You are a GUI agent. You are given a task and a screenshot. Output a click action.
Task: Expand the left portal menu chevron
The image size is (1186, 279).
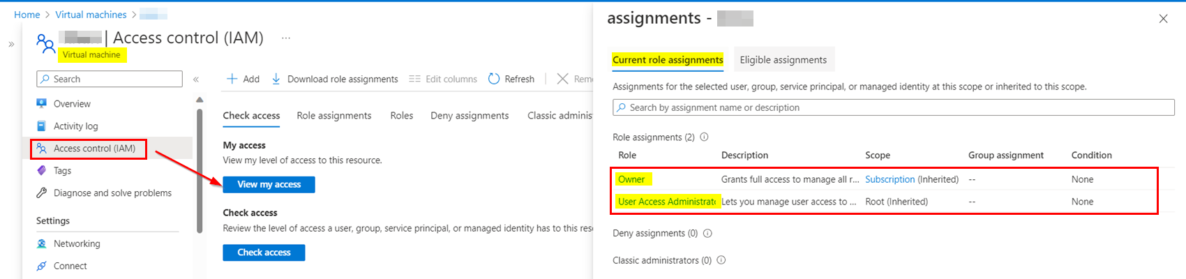click(x=11, y=44)
